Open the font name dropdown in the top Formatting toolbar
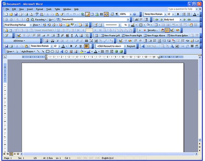 coord(165,14)
